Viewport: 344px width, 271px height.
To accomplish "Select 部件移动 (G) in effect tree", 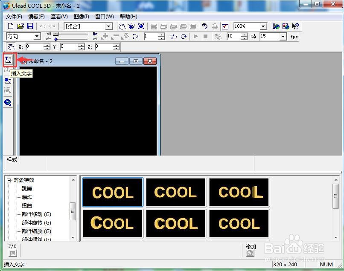I will click(36, 214).
